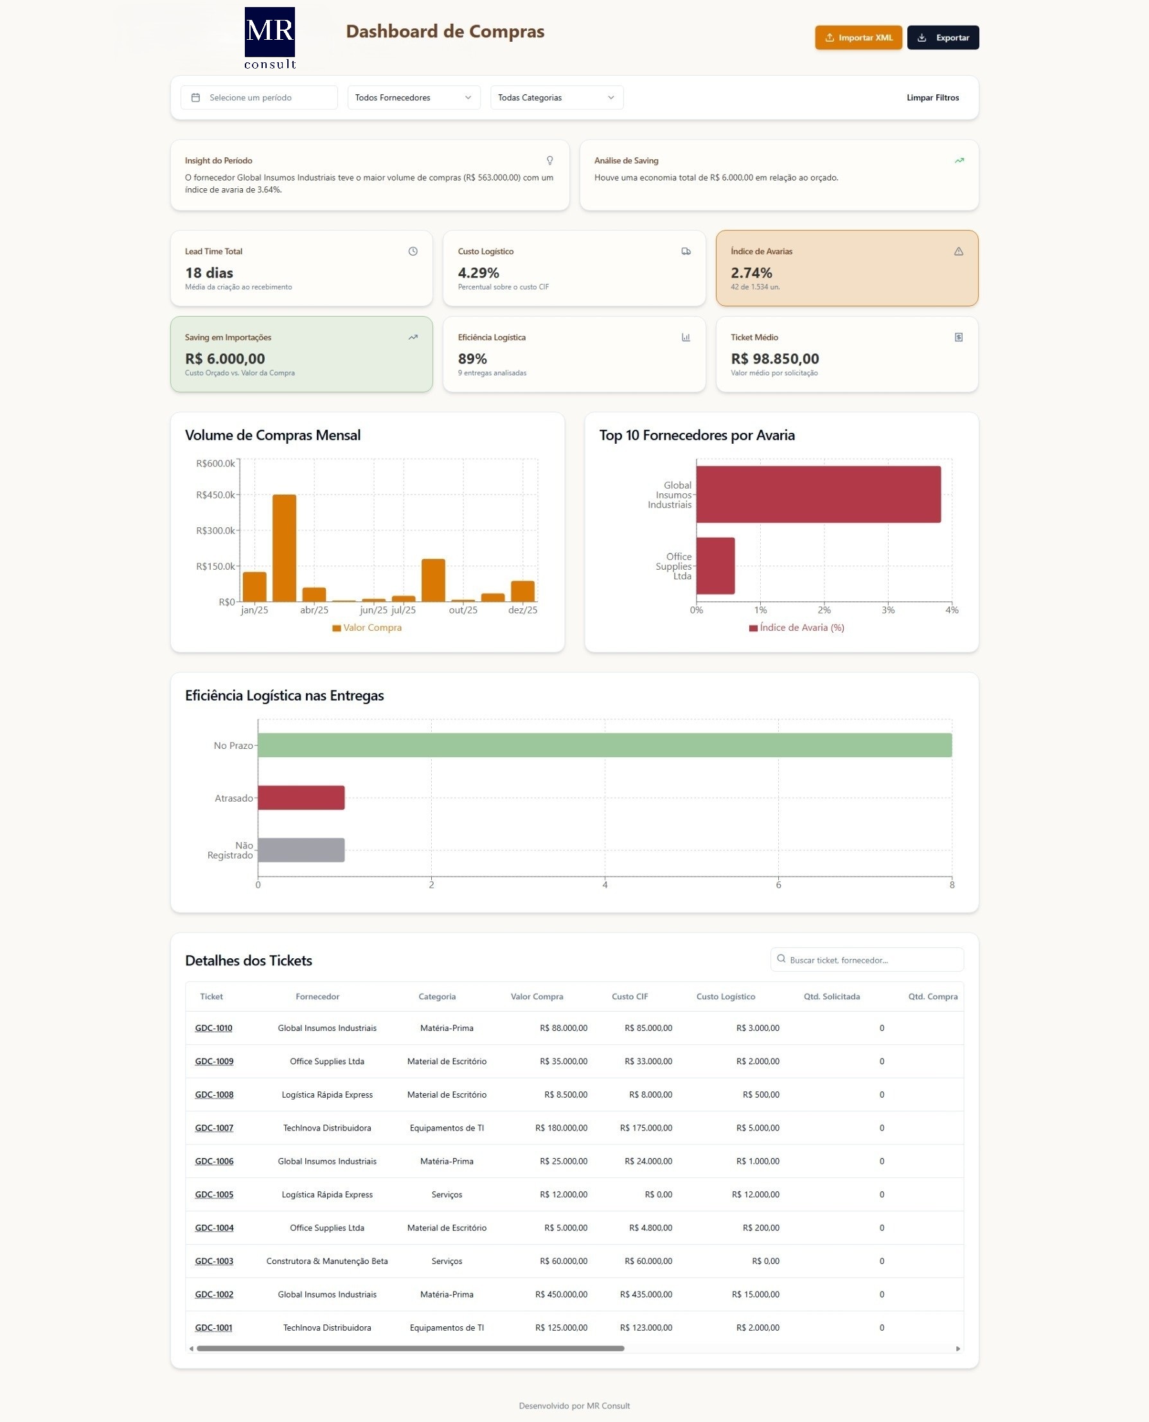Click the arrow icon on Saving em Importações card
Screen dimensions: 1149x1422
(x=413, y=337)
